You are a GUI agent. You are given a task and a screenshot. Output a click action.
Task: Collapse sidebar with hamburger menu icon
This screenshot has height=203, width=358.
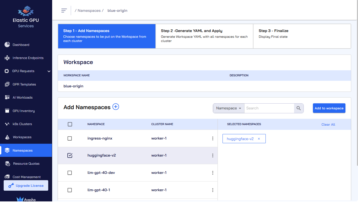click(64, 10)
